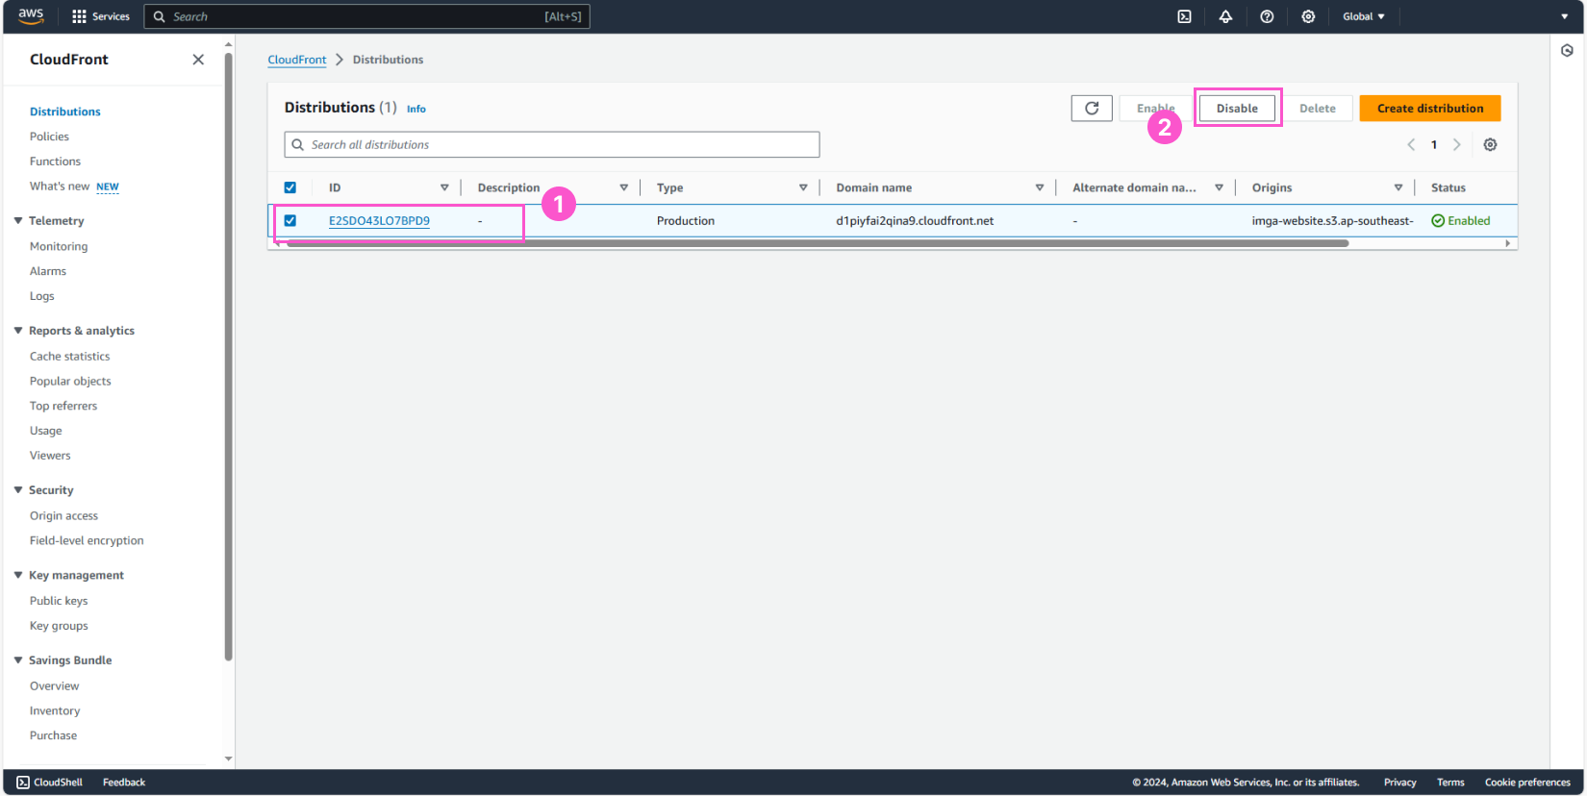This screenshot has width=1587, height=796.
Task: Open Savings Bundle Overview
Action: coord(54,686)
